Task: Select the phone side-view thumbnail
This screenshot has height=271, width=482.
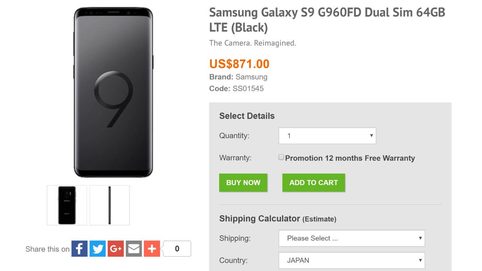Action: (110, 205)
